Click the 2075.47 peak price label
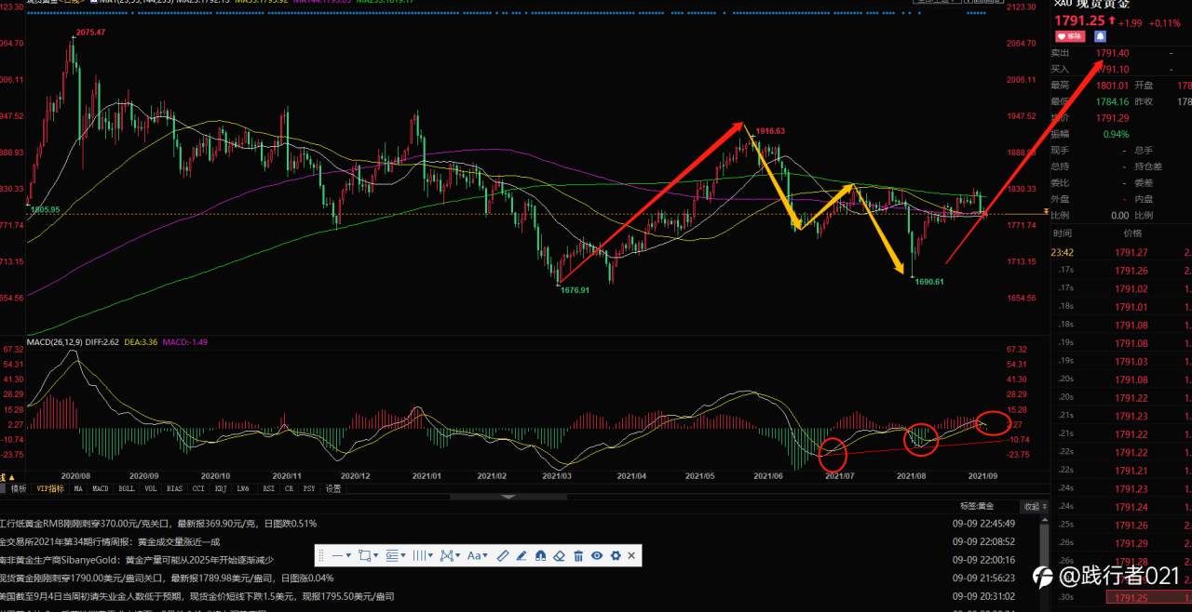The width and height of the screenshot is (1192, 612). (90, 33)
